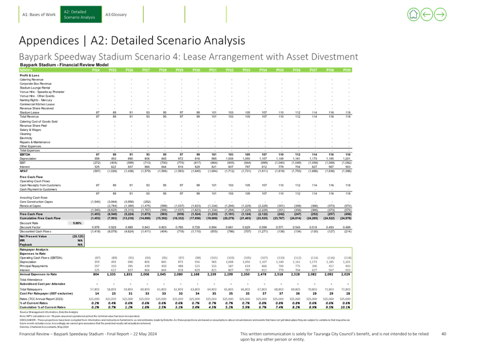The image size is (493, 349).
Task: Click the 5.00% discount rate value
Action: point(77,223)
